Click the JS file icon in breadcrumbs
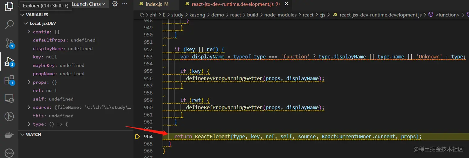The width and height of the screenshot is (469, 158). (335, 15)
